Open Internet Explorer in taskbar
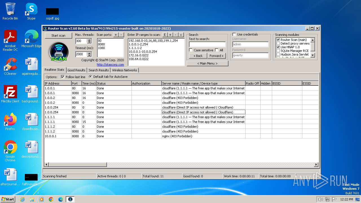Image resolution: width=361 pixels, height=203 pixels. tap(22, 199)
